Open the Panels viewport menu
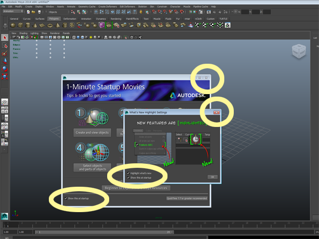Viewport: 319px width, 239px height. tap(66, 33)
